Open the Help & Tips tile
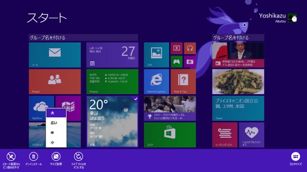The image size is (307, 172). click(x=183, y=82)
